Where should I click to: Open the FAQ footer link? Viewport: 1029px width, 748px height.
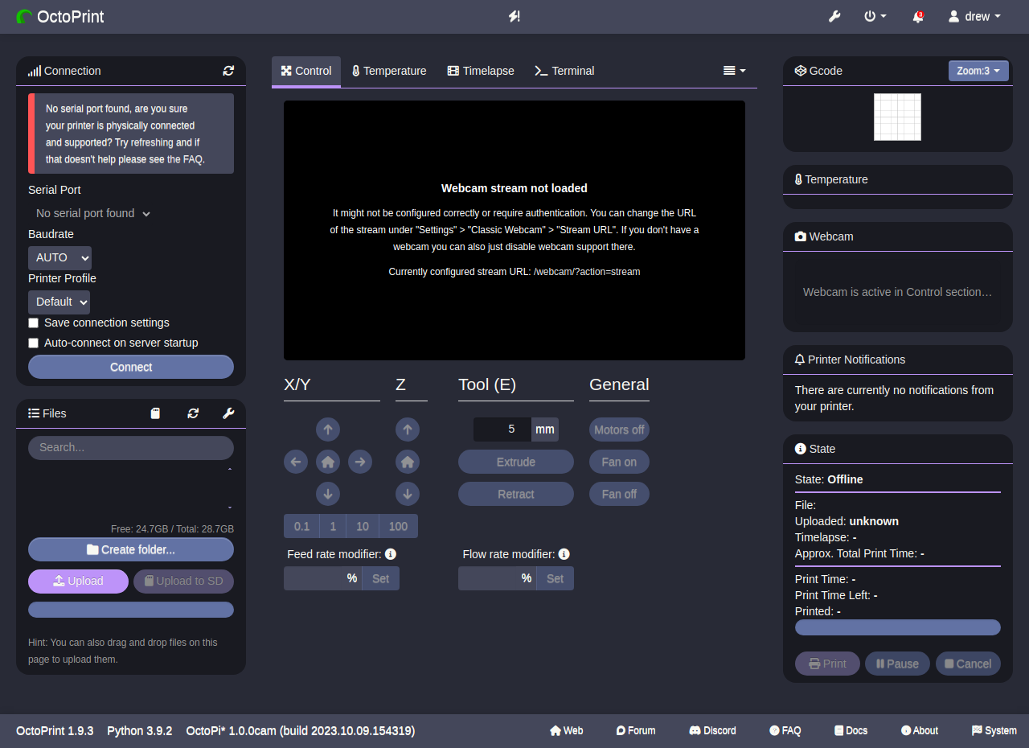[x=785, y=730]
